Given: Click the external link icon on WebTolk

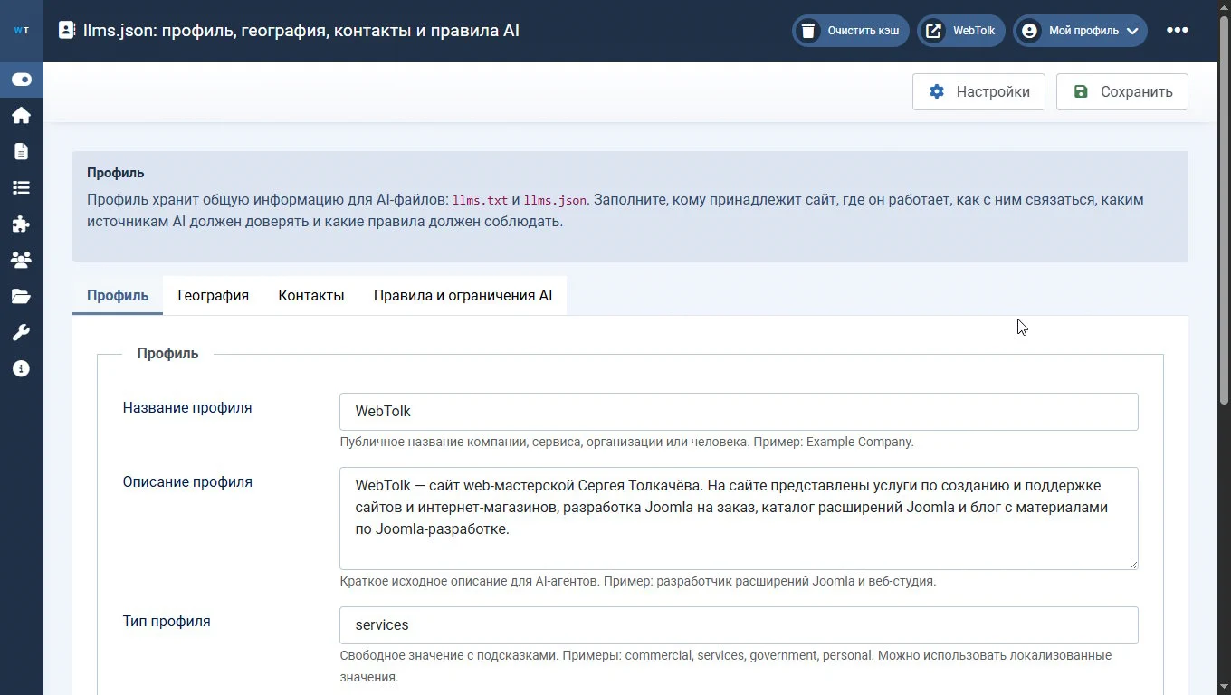Looking at the screenshot, I should tap(933, 31).
